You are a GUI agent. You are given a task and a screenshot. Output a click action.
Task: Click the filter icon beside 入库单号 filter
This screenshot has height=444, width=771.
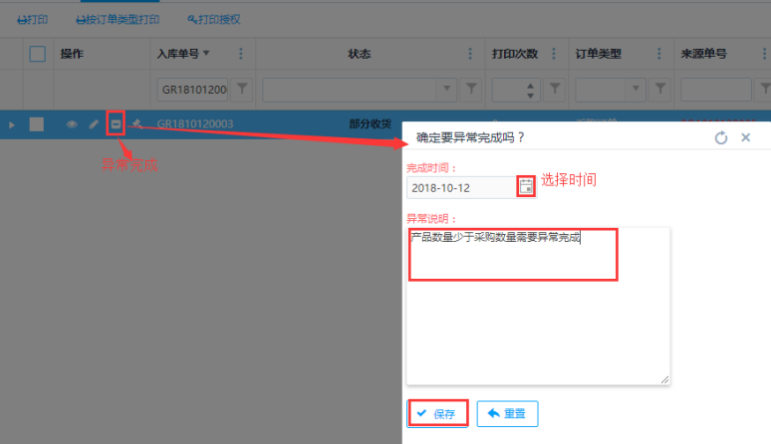click(242, 90)
